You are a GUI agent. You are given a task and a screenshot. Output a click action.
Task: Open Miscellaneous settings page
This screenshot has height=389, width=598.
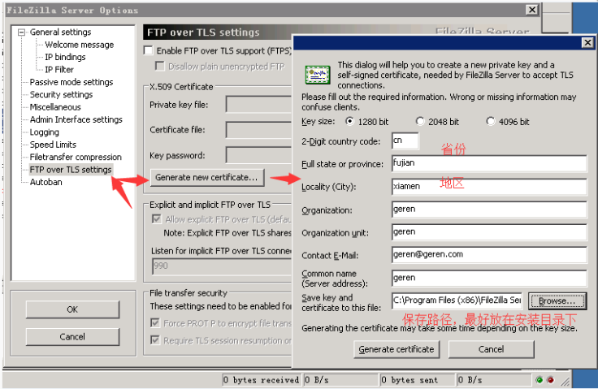tap(55, 107)
